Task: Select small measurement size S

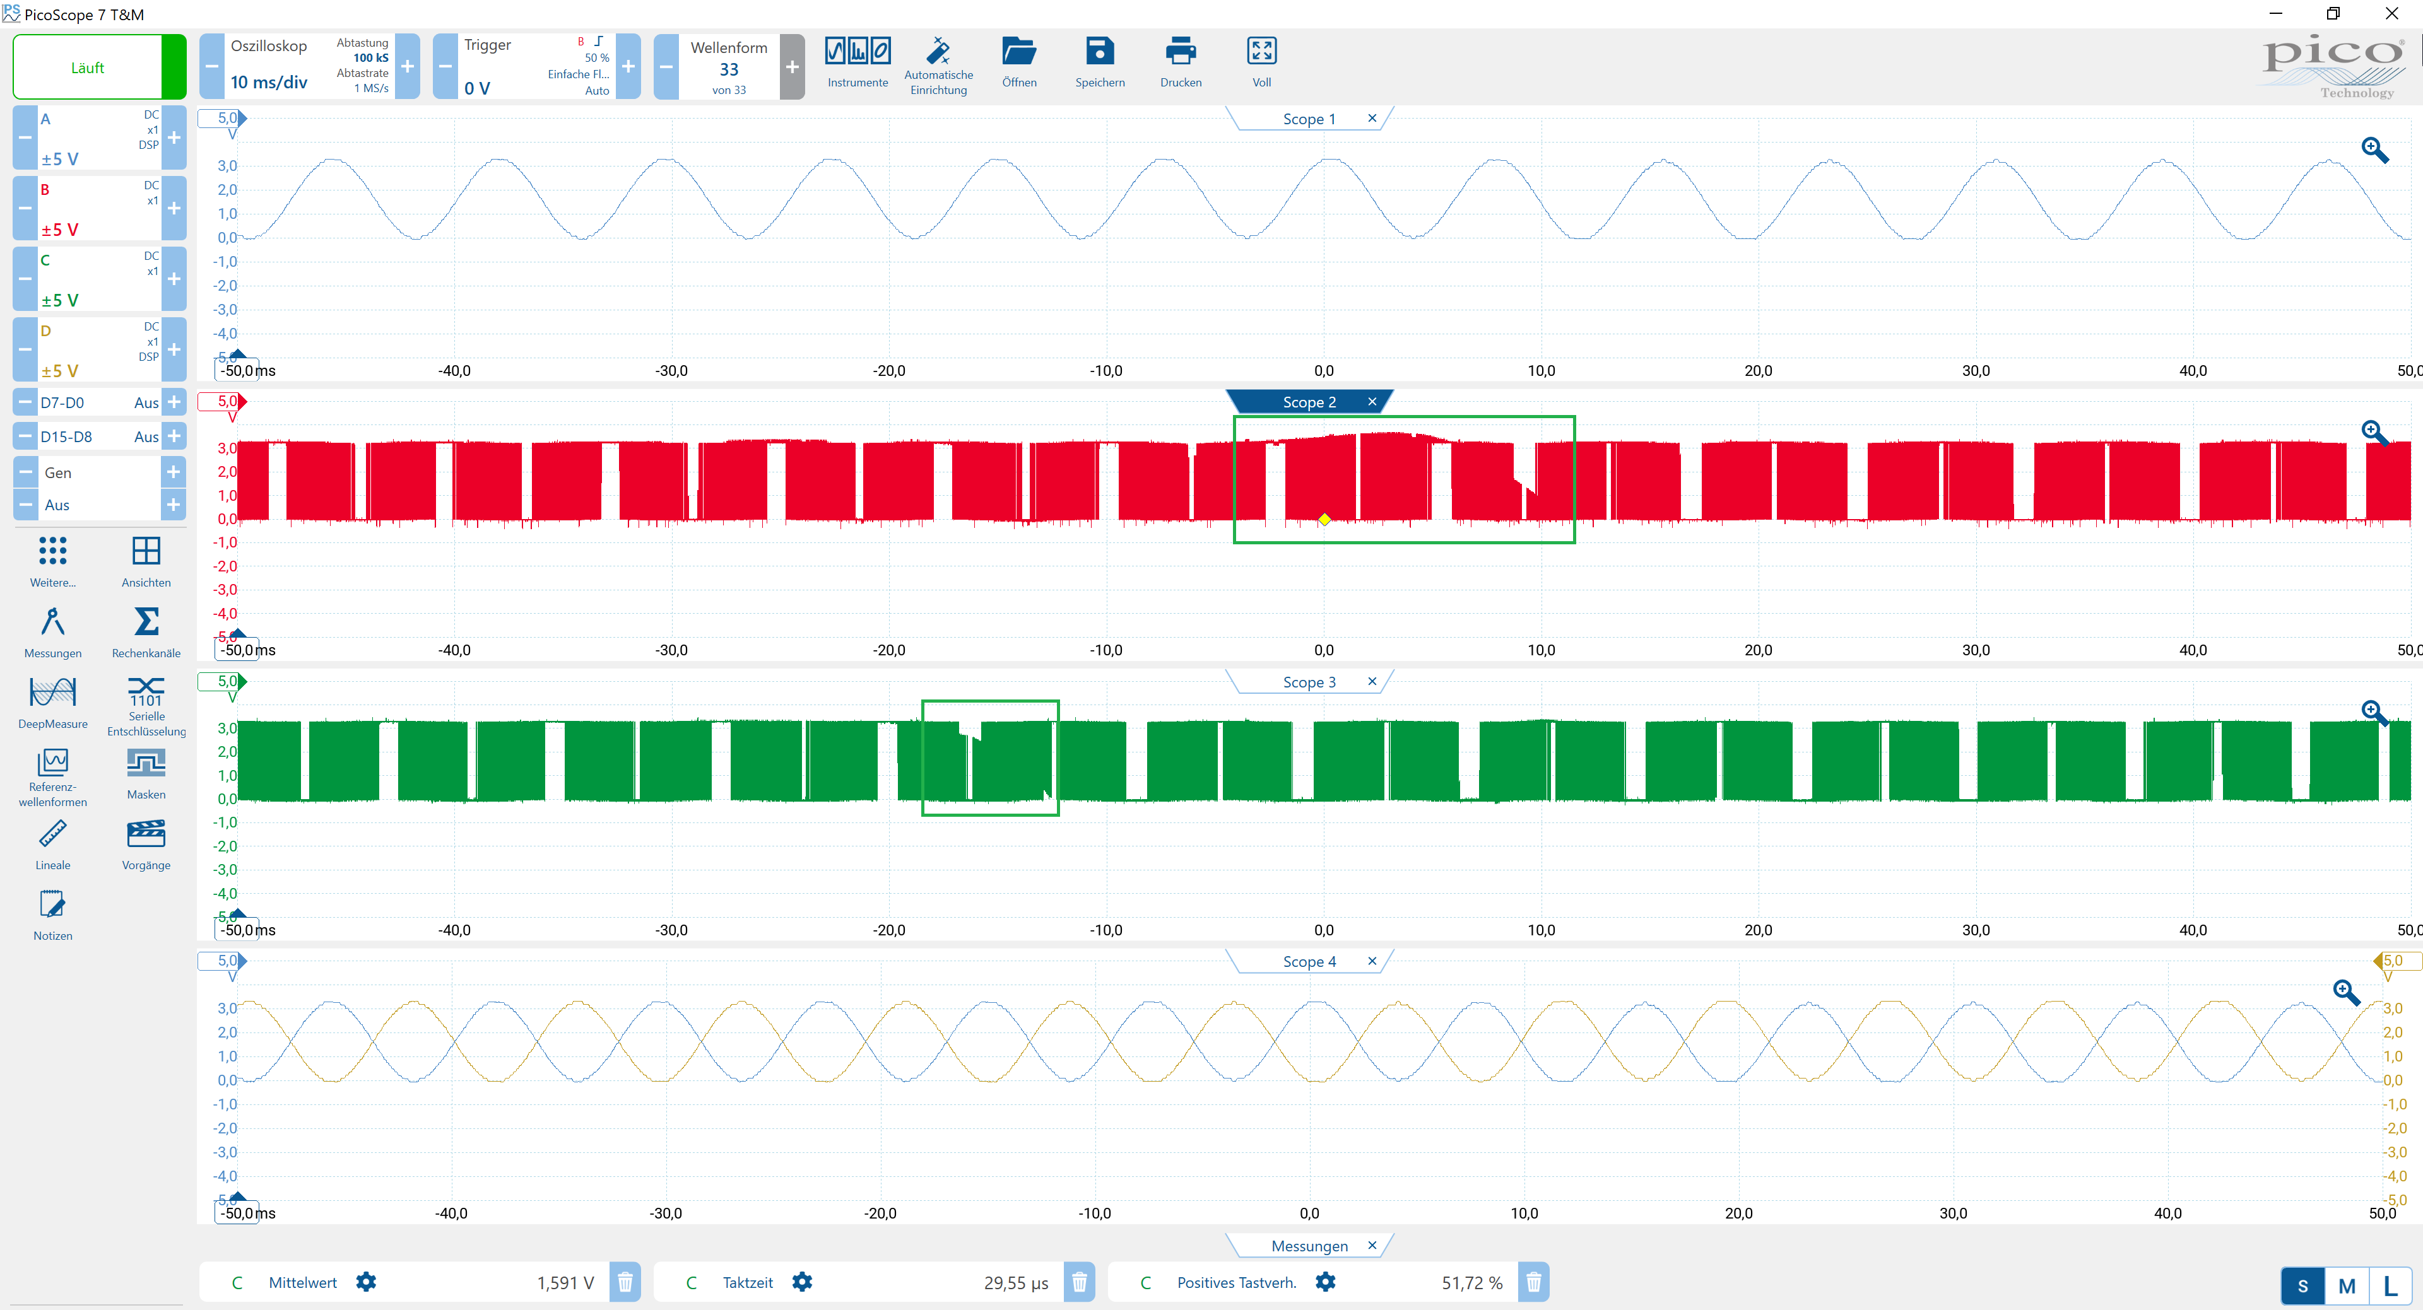Action: pyautogui.click(x=2302, y=1285)
